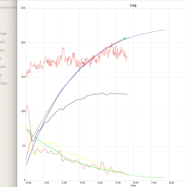The height and width of the screenshot is (187, 187).
Task: Click the 8:00 tick on the time axis
Action: point(171,183)
